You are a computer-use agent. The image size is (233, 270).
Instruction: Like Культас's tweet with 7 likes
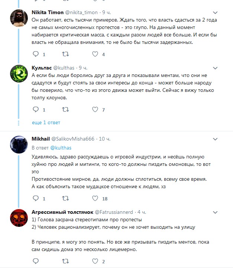tap(95, 110)
